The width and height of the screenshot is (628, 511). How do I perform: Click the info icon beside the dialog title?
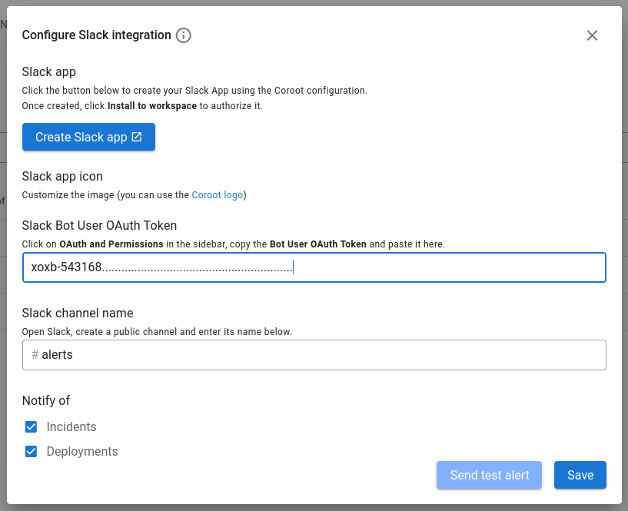coord(183,35)
